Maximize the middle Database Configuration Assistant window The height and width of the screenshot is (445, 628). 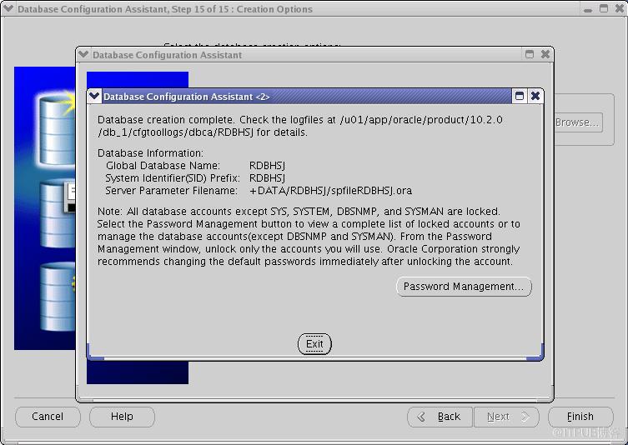coord(529,54)
